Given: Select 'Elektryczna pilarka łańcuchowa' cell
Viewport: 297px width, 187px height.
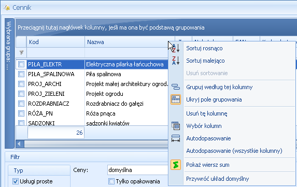Looking at the screenshot, I should click(126, 64).
